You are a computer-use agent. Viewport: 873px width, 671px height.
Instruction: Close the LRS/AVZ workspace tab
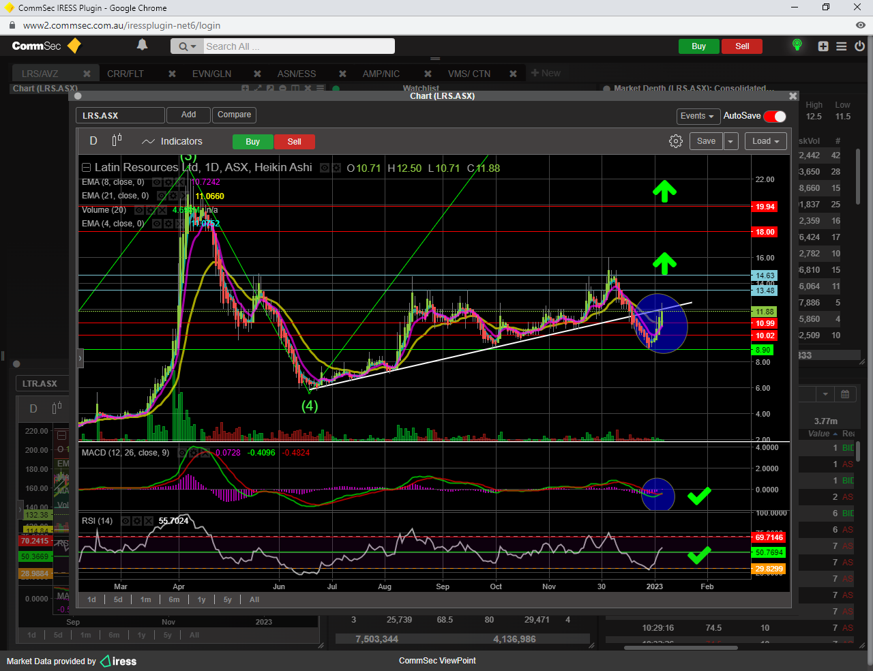(x=87, y=74)
